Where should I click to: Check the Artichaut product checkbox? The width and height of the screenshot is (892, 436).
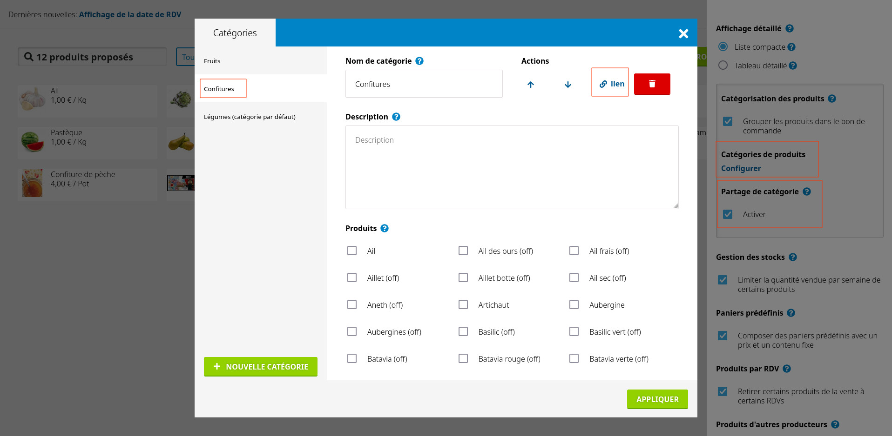tap(463, 304)
